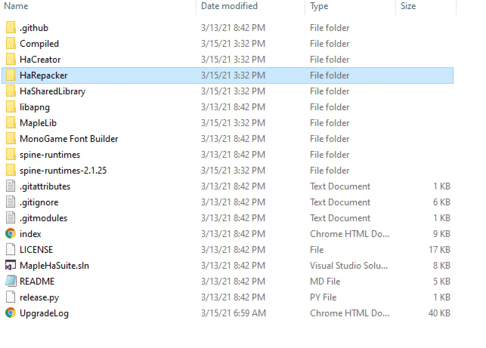Select the libapng folder name
This screenshot has width=486, height=348.
35,107
